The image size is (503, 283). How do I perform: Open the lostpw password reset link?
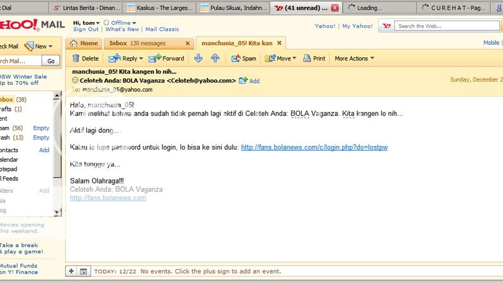(314, 147)
